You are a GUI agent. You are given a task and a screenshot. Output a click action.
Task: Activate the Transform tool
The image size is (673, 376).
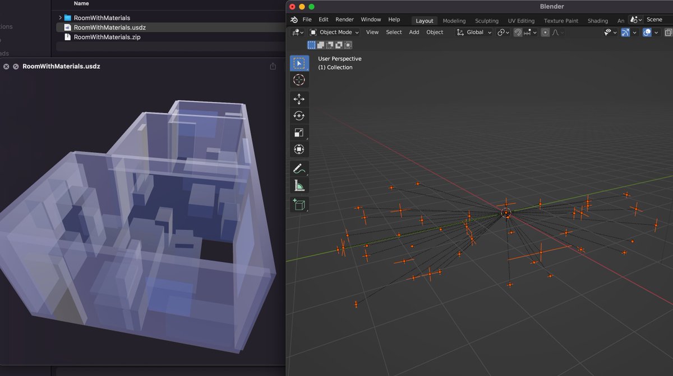point(299,149)
